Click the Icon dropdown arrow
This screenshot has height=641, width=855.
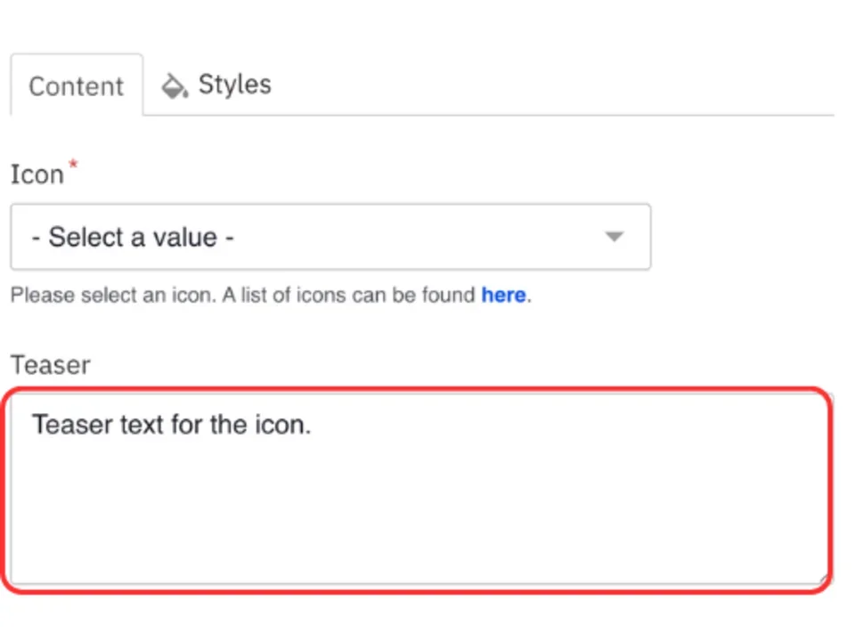pos(614,237)
